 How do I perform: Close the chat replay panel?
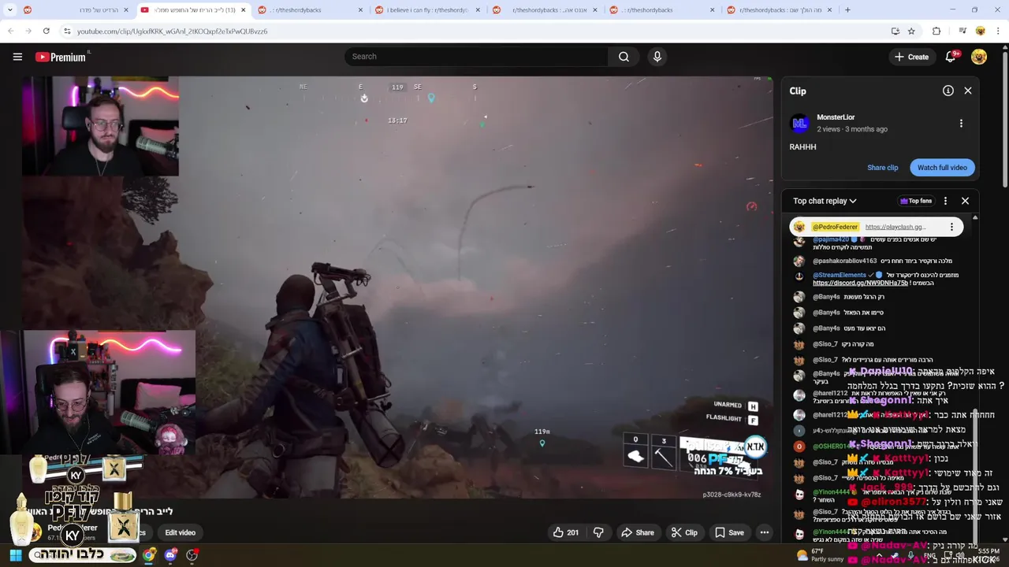(965, 201)
